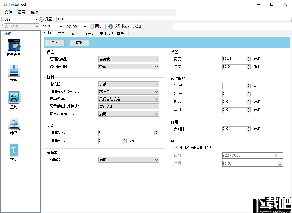This screenshot has height=213, width=292.
Task: Toggle 使用系统的日期/时间 checkbox
Action: click(x=175, y=148)
